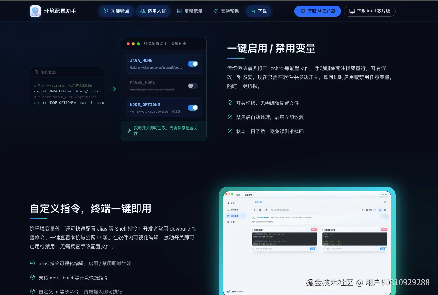Click the 环境配置助手 site title
Image resolution: width=438 pixels, height=295 pixels.
pos(60,11)
